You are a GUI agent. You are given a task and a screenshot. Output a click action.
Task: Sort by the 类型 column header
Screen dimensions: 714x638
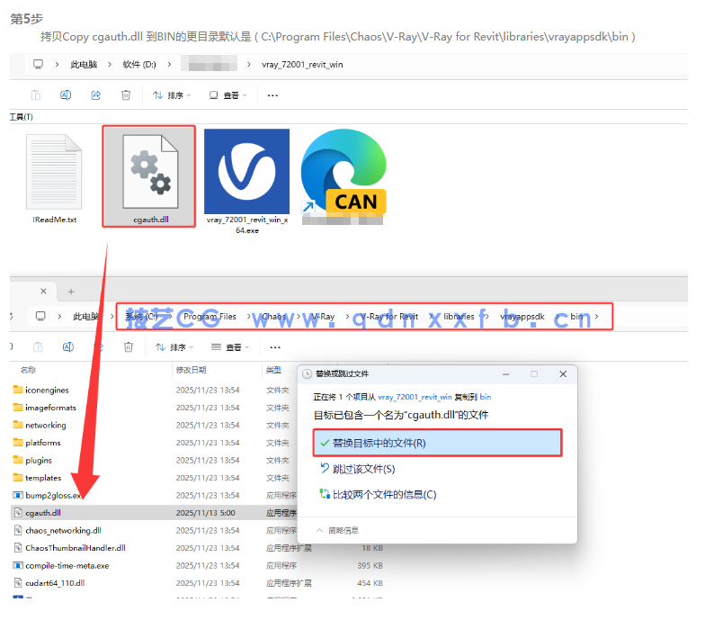(273, 370)
